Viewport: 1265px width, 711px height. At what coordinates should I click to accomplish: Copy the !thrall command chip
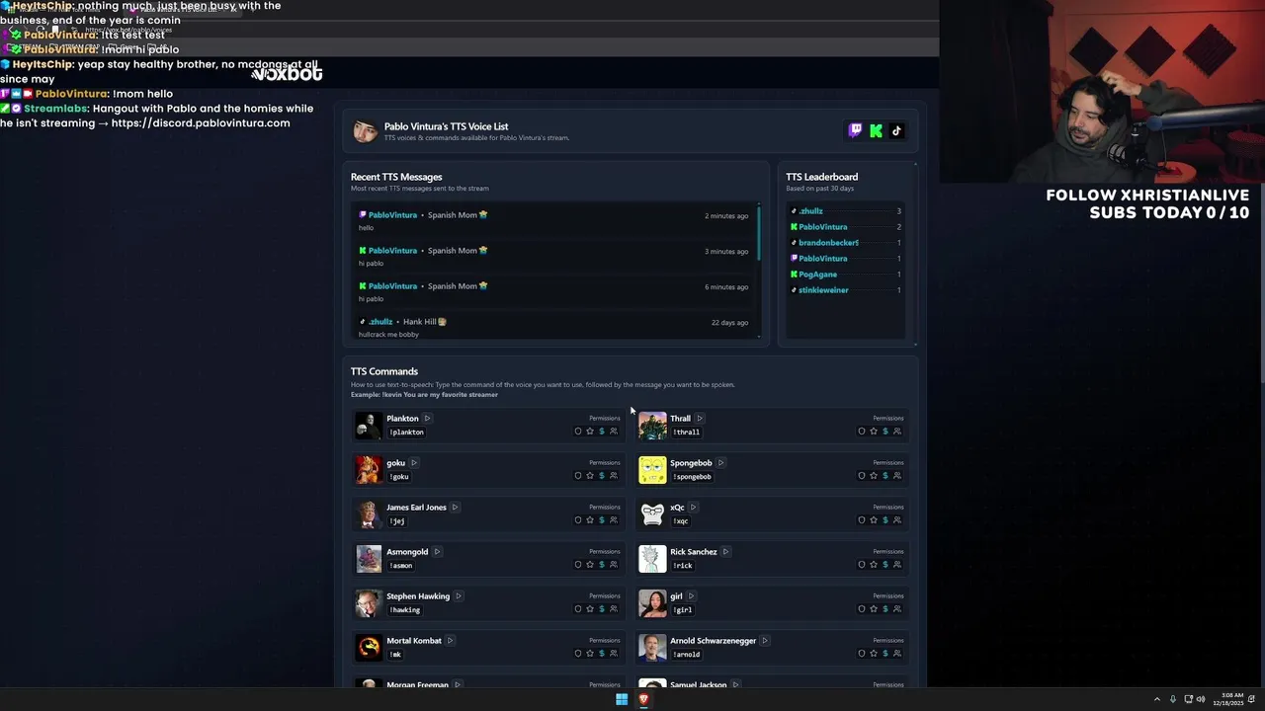(687, 433)
